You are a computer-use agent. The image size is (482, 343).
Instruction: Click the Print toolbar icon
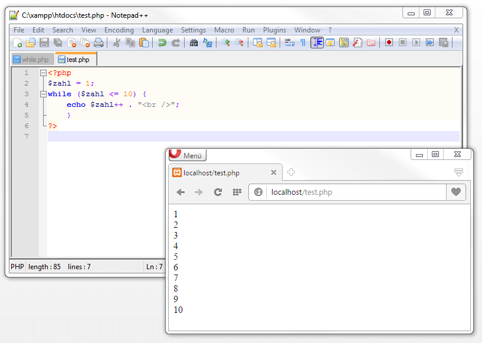[x=99, y=43]
